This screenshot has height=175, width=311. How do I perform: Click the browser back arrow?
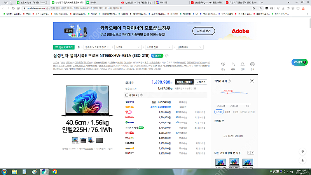point(3,8)
